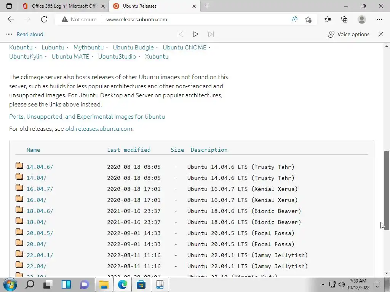Sort listing by Description column
Screen dimensions: 390x292
pyautogui.click(x=209, y=150)
